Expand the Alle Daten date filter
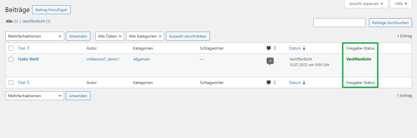Screen dimensions: 417x138 coord(110,36)
